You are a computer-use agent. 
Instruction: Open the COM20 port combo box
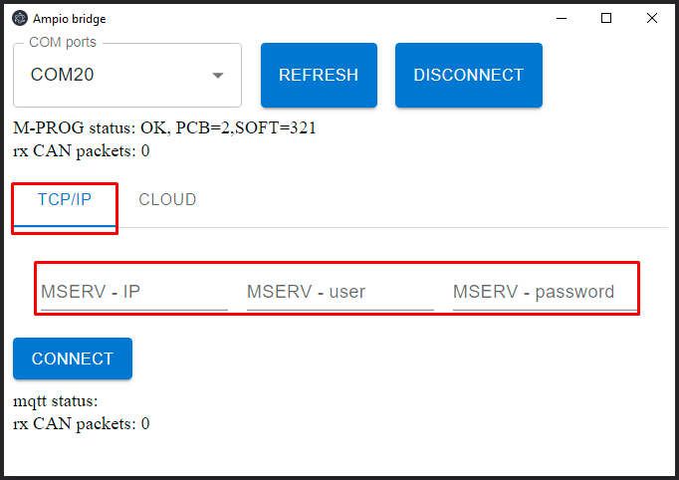(127, 75)
